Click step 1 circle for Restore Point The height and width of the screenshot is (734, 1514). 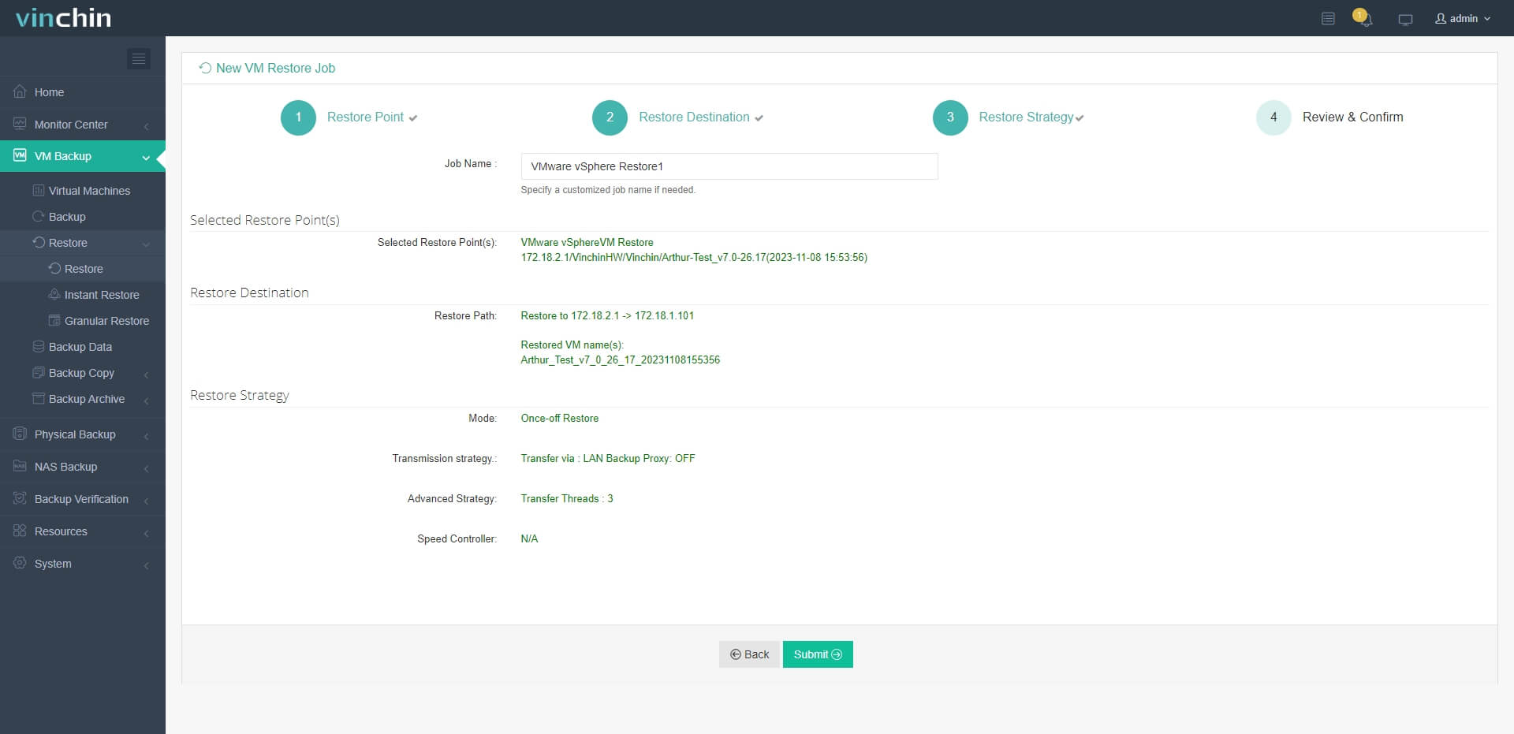coord(298,117)
